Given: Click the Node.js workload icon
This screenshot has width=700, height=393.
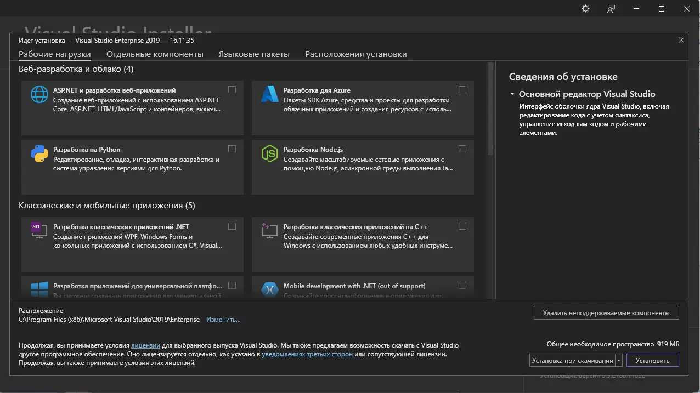Looking at the screenshot, I should pos(269,152).
